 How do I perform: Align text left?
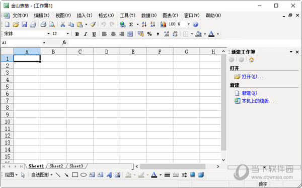click(x=104, y=34)
